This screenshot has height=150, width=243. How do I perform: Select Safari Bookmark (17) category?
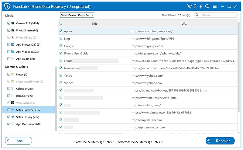pos(28,110)
